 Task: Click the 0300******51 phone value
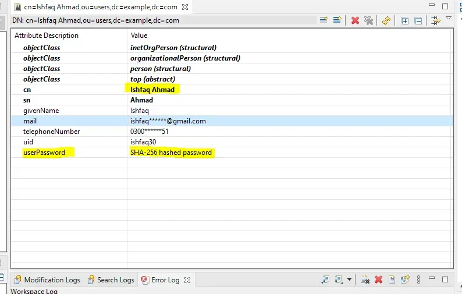(150, 132)
